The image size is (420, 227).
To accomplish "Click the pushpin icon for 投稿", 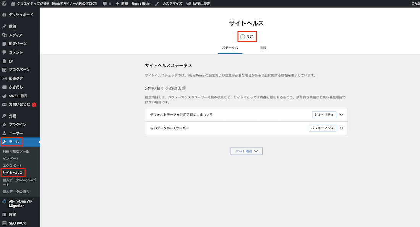I will [x=4, y=26].
